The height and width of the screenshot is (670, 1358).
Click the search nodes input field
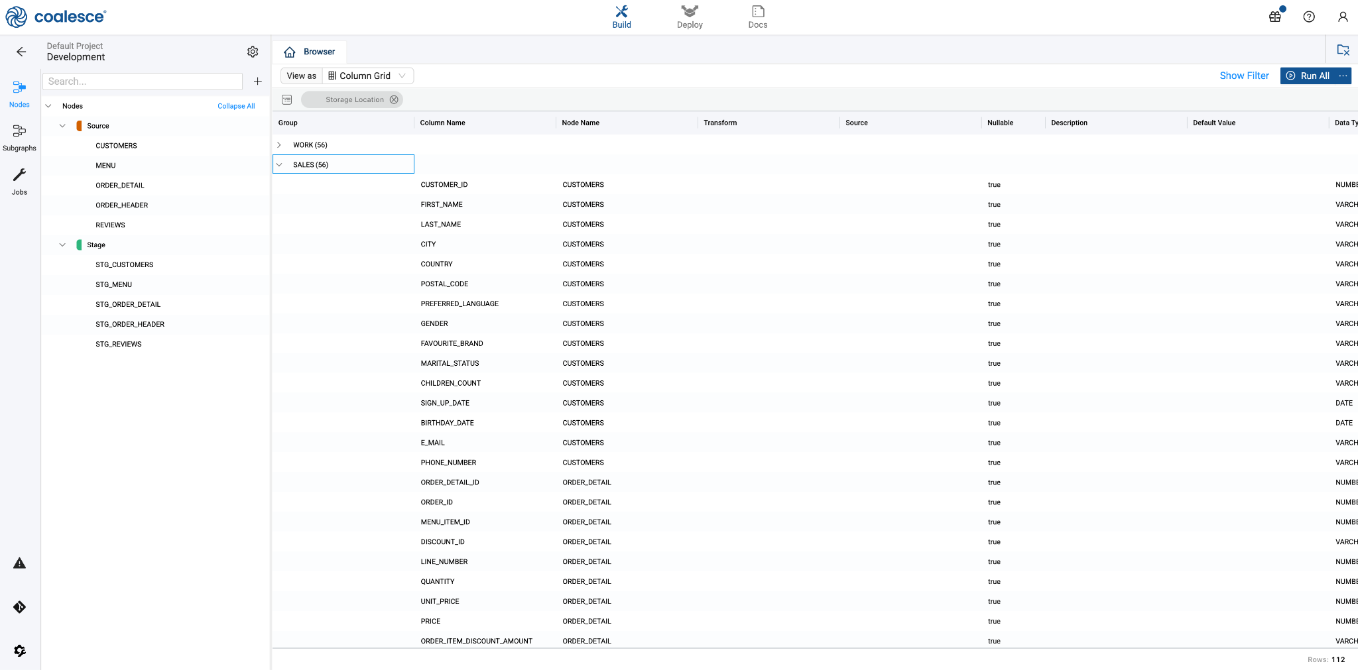[143, 82]
